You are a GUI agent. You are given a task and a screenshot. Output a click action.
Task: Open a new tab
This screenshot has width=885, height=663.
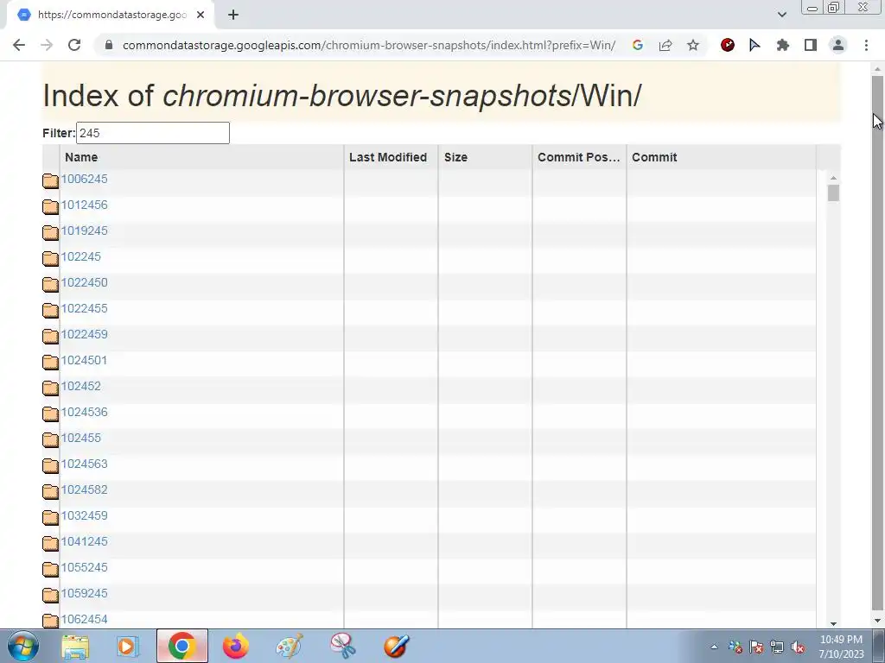(x=233, y=16)
